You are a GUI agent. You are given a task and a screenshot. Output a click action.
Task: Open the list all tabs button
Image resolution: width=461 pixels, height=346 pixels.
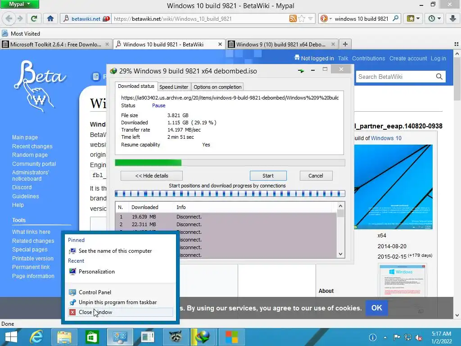click(456, 44)
